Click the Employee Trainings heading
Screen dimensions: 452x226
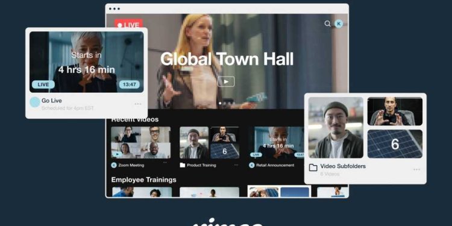[143, 180]
